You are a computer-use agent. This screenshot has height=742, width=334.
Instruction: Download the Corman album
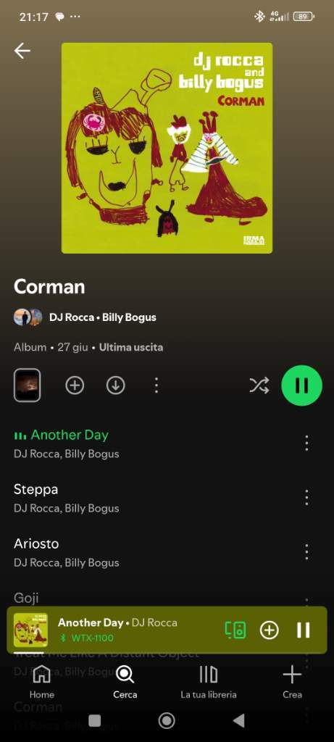pos(115,385)
